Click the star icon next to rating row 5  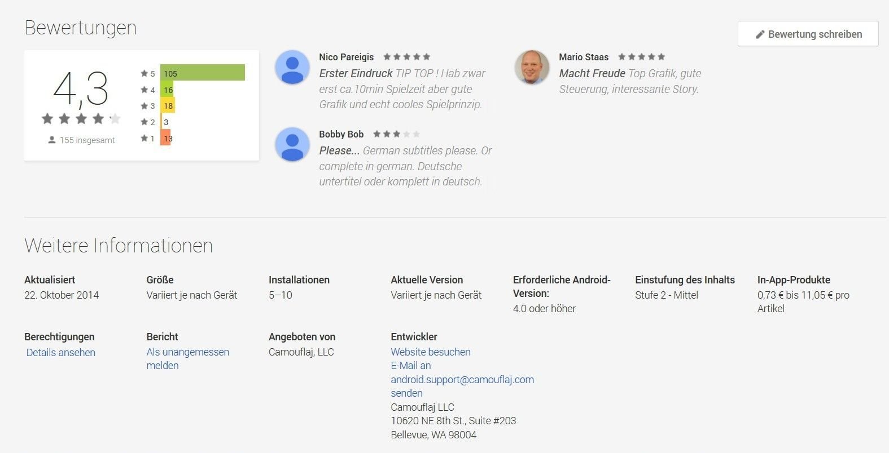[x=144, y=73]
